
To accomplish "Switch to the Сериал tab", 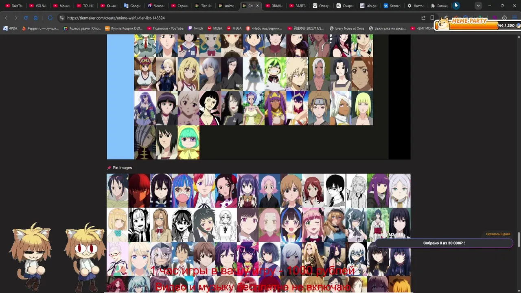I will click(x=180, y=6).
